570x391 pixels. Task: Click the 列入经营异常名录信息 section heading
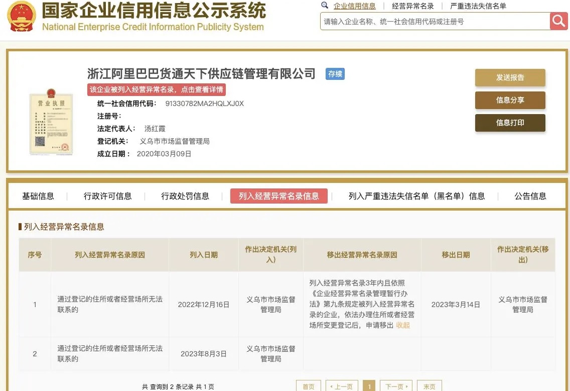click(64, 227)
